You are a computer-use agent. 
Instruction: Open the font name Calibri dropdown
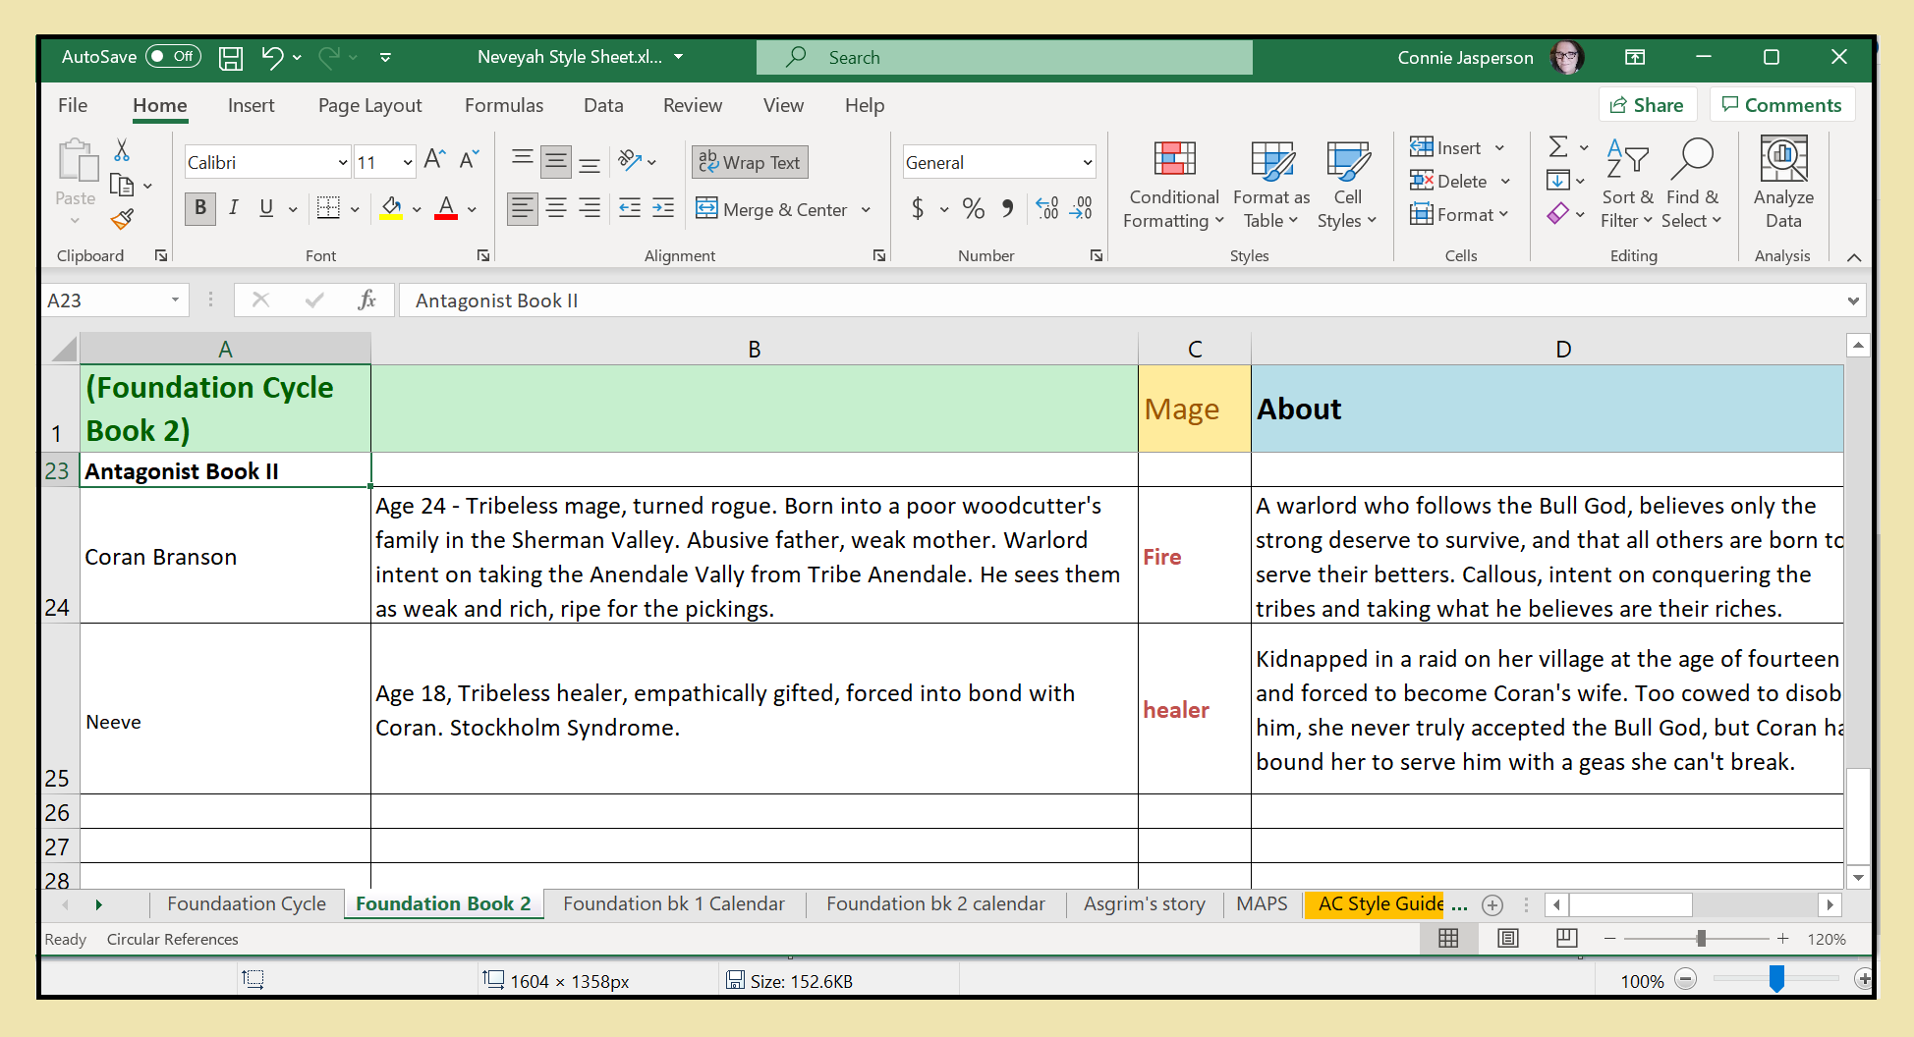coord(342,163)
